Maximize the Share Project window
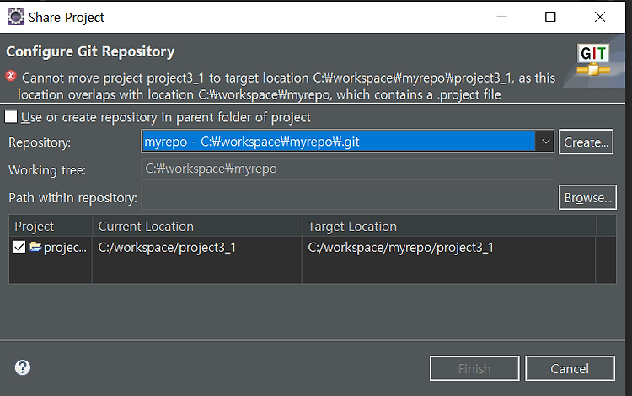 pyautogui.click(x=550, y=17)
